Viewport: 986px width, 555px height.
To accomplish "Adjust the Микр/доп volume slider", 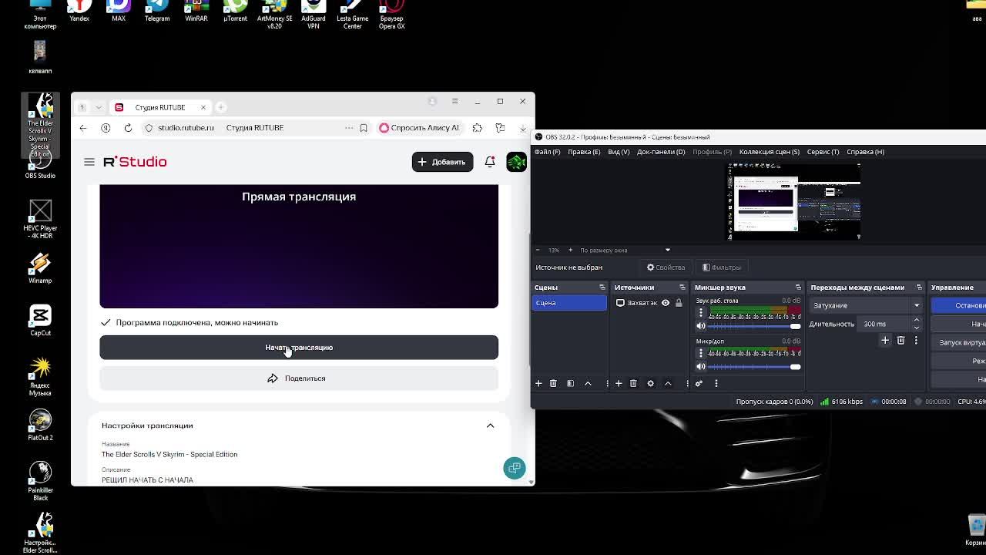I will click(x=754, y=367).
